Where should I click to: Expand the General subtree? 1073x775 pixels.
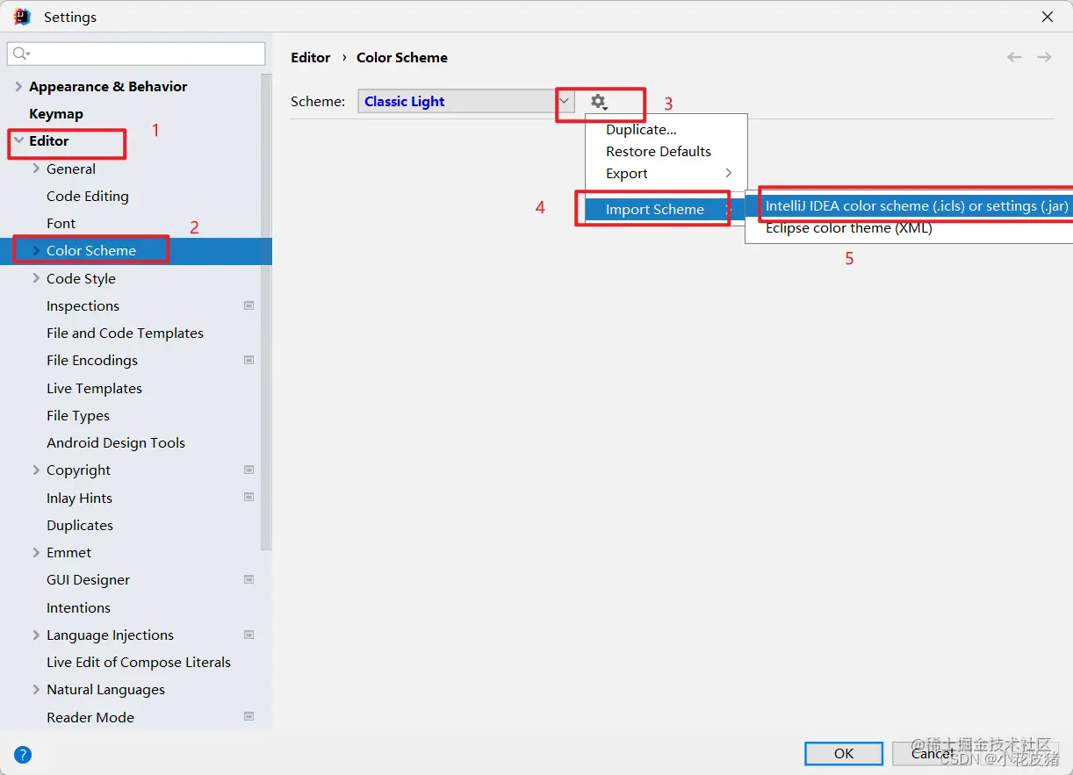[36, 169]
